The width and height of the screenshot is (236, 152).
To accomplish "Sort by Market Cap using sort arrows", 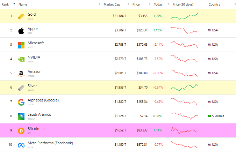I will click(x=128, y=4).
